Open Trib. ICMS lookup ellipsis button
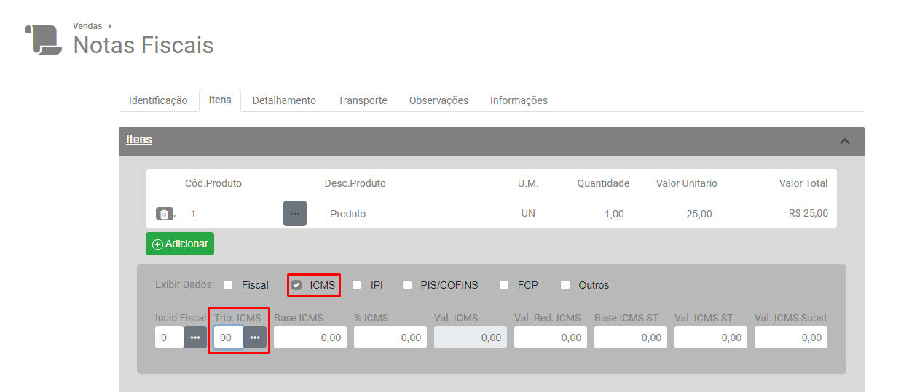901x392 pixels. tap(255, 337)
